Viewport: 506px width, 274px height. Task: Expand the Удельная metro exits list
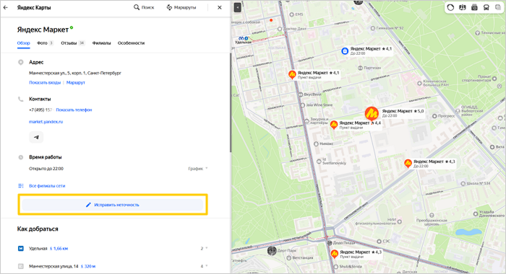point(204,248)
